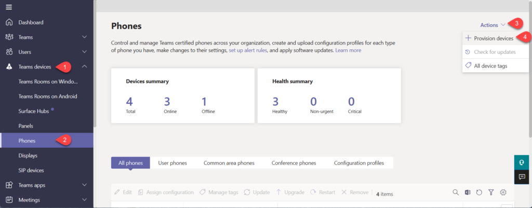Click the Online devices count 3
This screenshot has width=532, height=208.
pyautogui.click(x=167, y=102)
